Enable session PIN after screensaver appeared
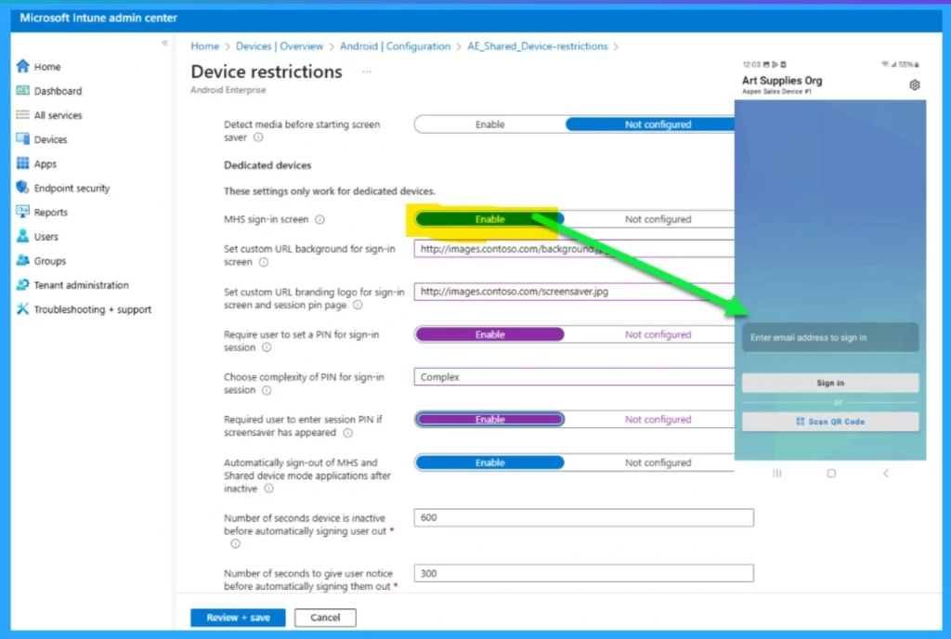This screenshot has height=639, width=951. (x=490, y=419)
